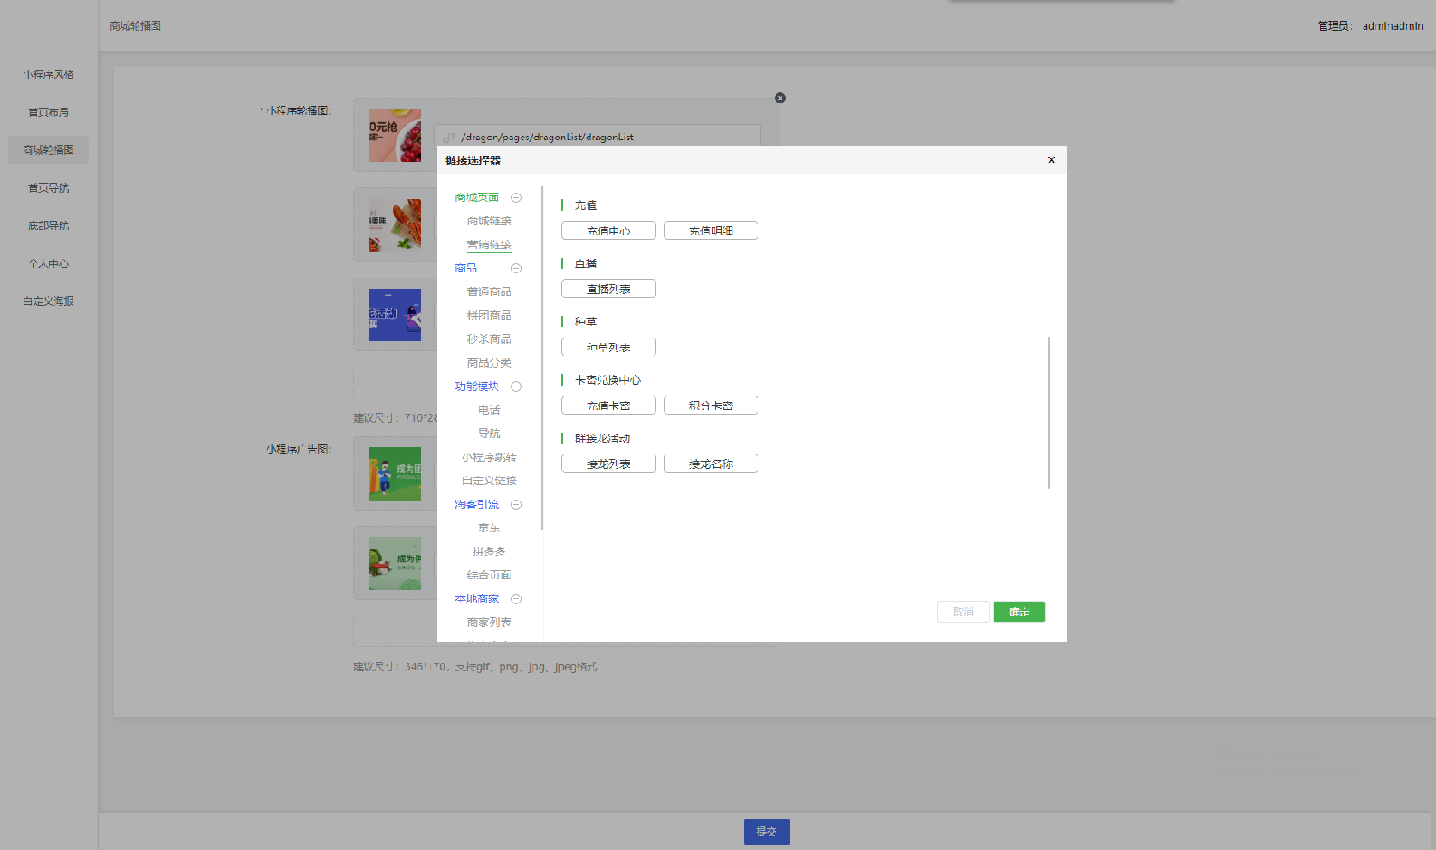Select 京东 under 淘客引流
The image size is (1436, 850).
(489, 528)
